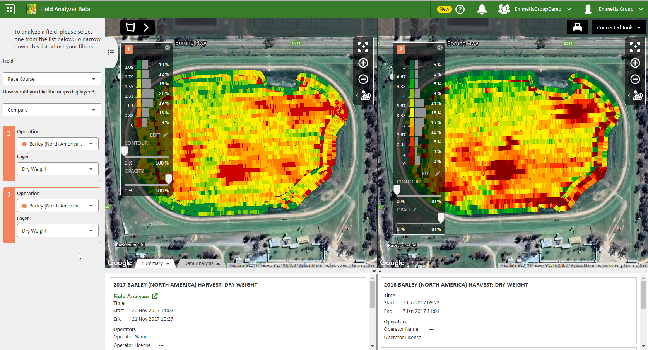Click the yellow 3.33 color swatch in legend 2
The height and width of the screenshot is (350, 648).
coord(412,112)
